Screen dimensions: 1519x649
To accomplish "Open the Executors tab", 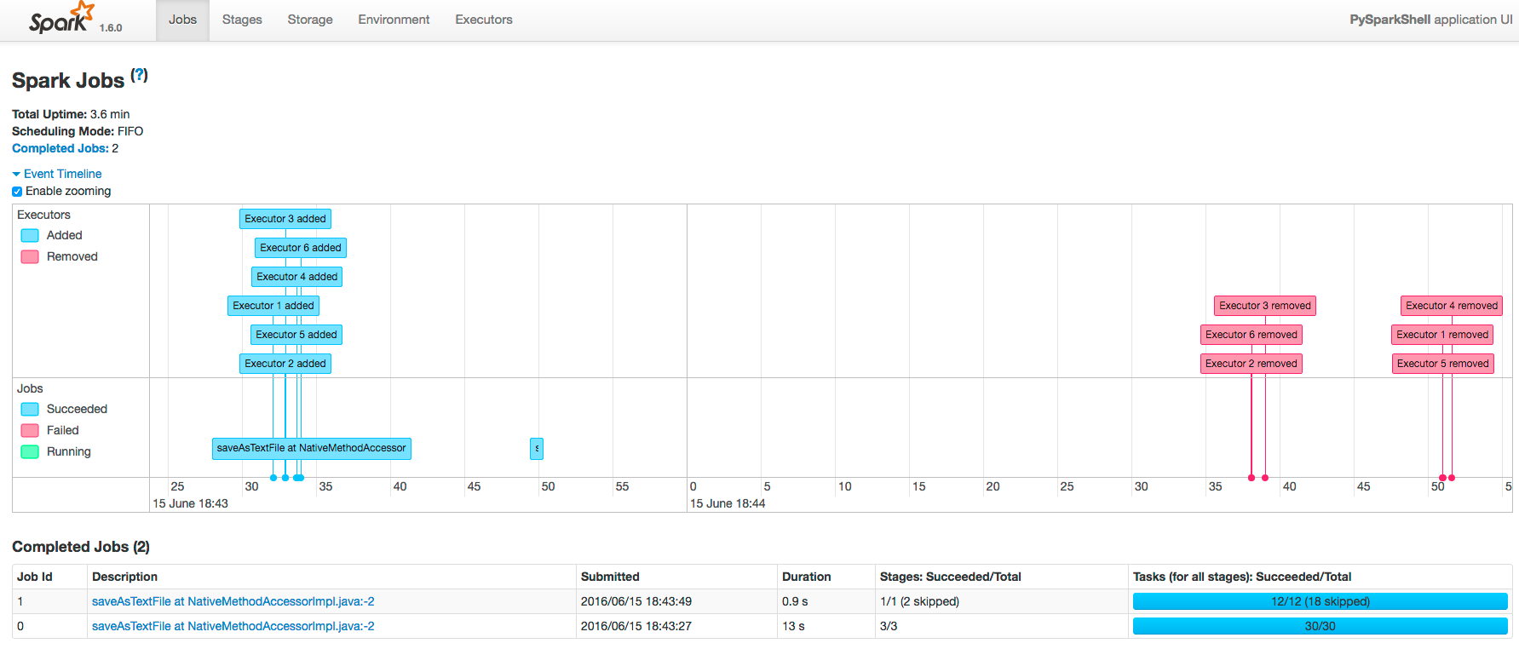I will pos(484,20).
